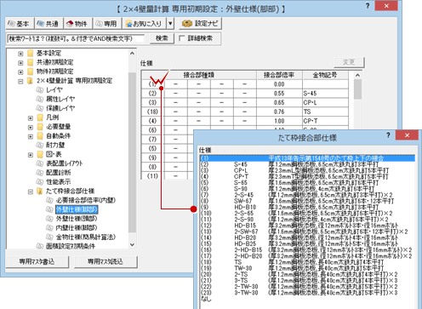422x309 pixels.
Task: Collapse the たて枠接合部仕様 tree node
Action: [x=31, y=192]
